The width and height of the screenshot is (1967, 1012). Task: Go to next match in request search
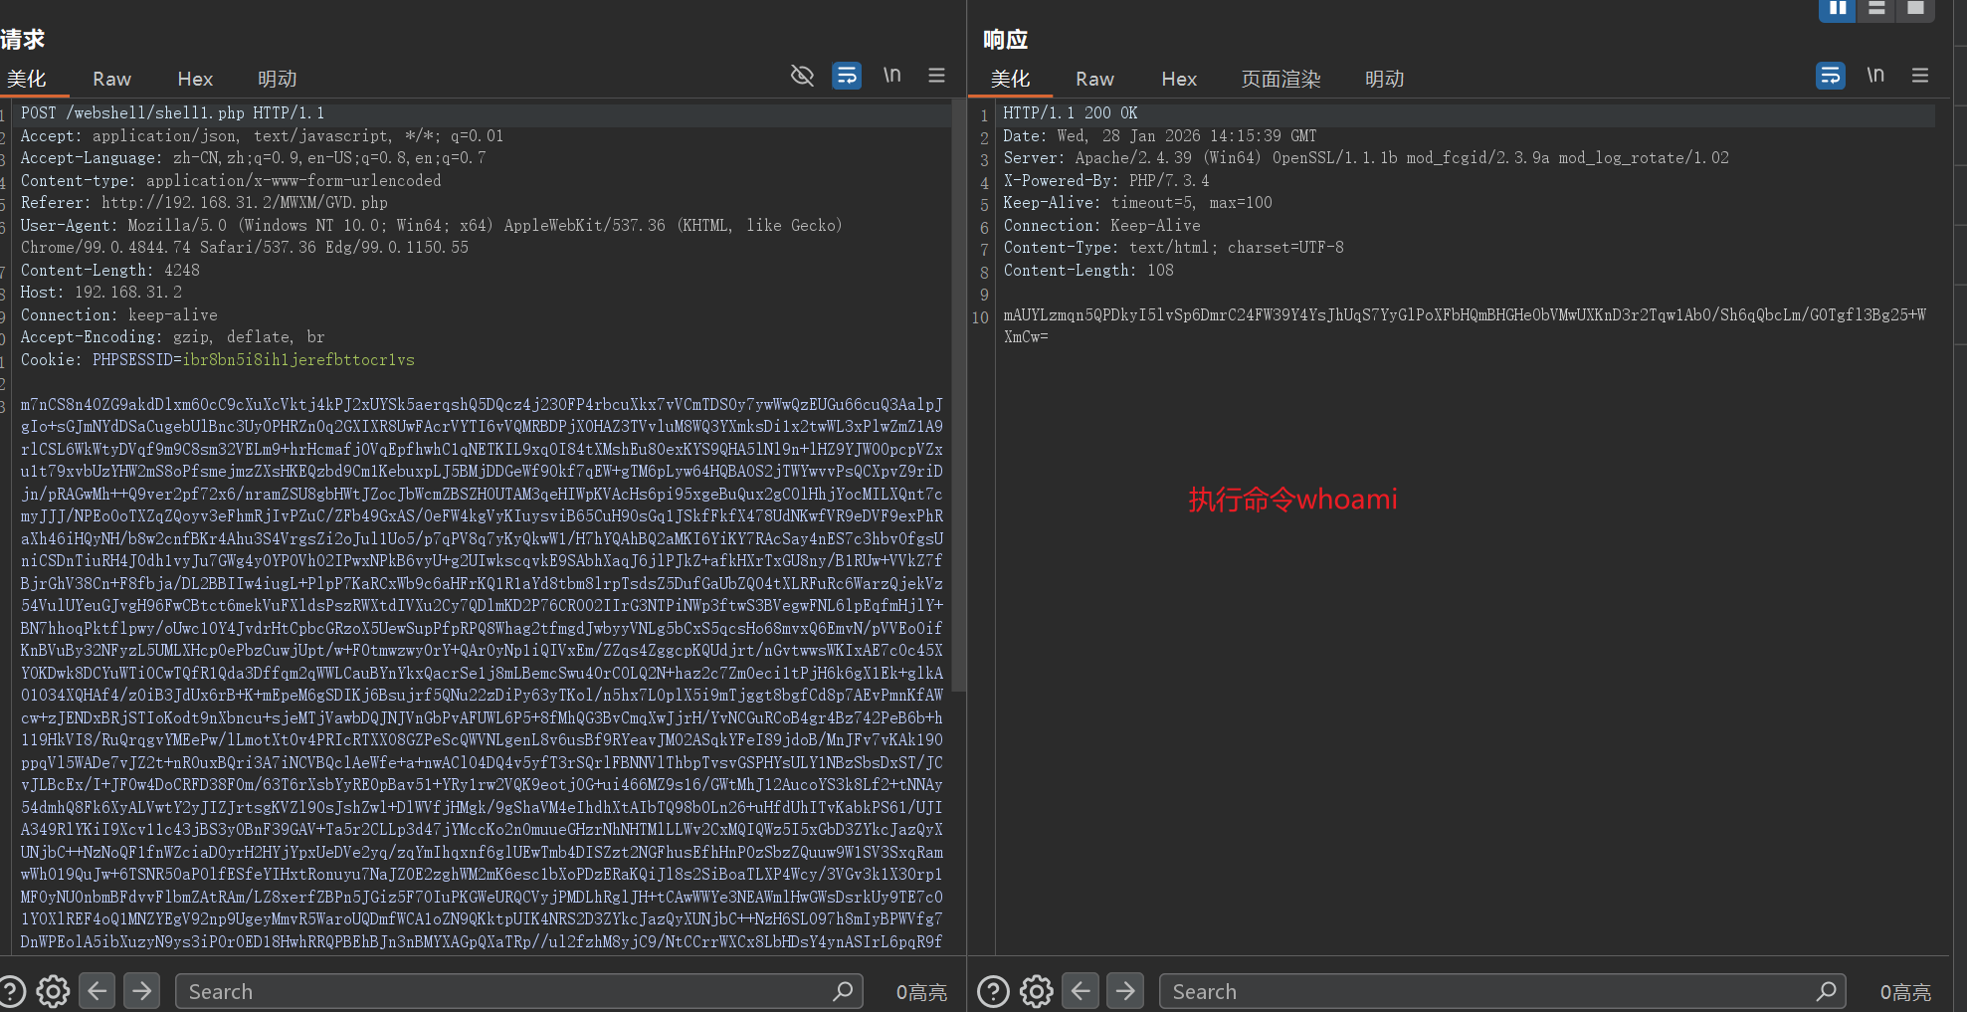click(x=142, y=991)
